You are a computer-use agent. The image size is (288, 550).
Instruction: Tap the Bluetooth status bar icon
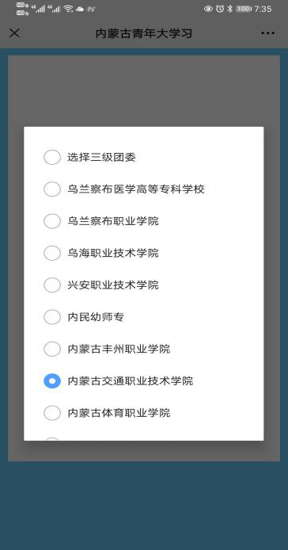click(x=229, y=9)
